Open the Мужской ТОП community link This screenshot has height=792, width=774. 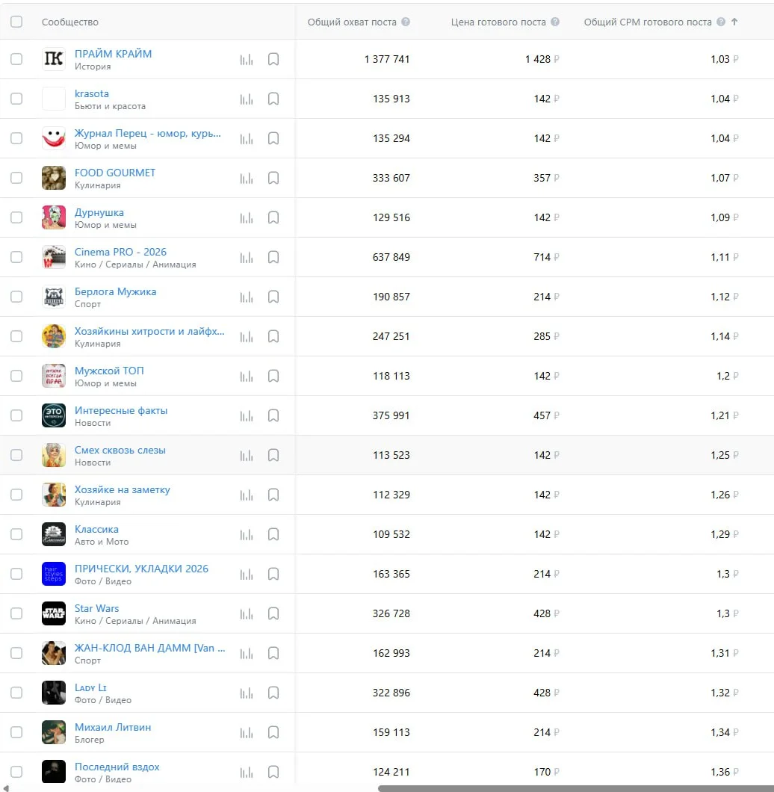[x=109, y=371]
